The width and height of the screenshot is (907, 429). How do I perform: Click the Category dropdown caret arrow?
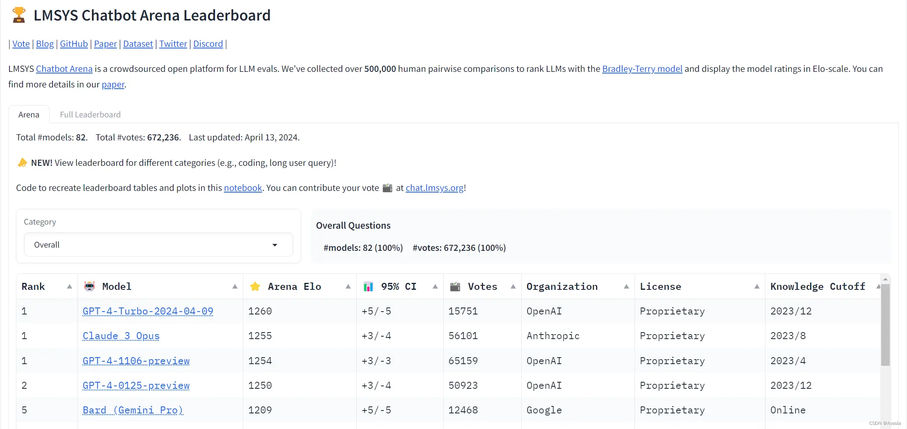(275, 245)
